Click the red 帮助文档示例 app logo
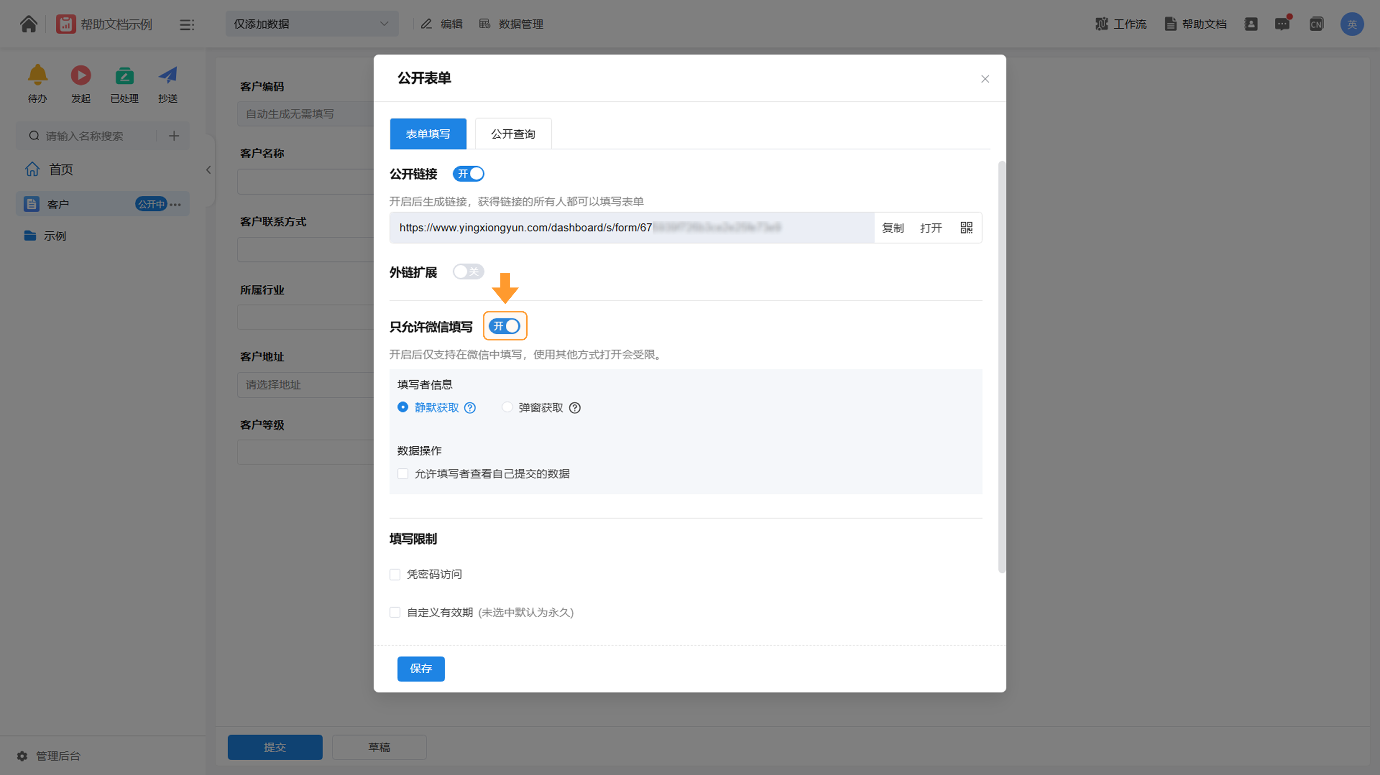1380x775 pixels. click(66, 24)
